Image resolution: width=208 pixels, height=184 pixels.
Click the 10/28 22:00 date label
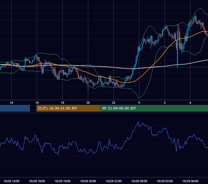pos(113,181)
